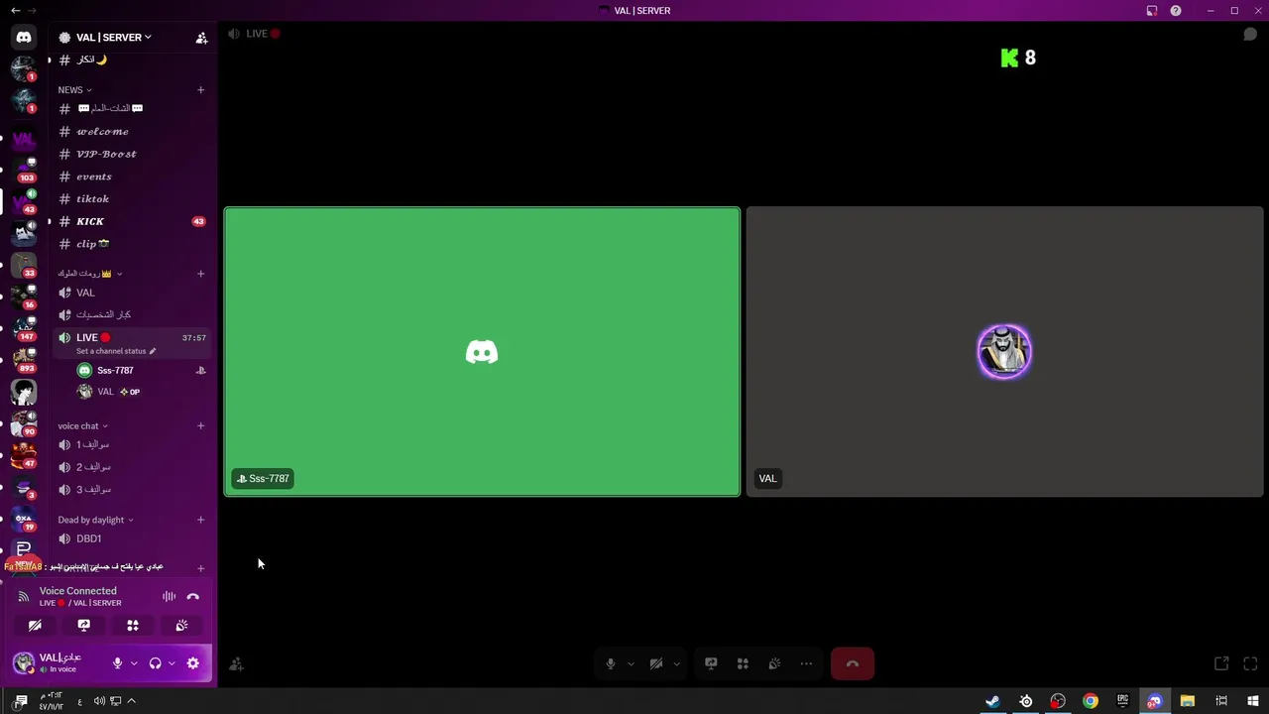The width and height of the screenshot is (1269, 714).
Task: Select user Sss-7787 in LIVE channel
Action: (x=142, y=370)
